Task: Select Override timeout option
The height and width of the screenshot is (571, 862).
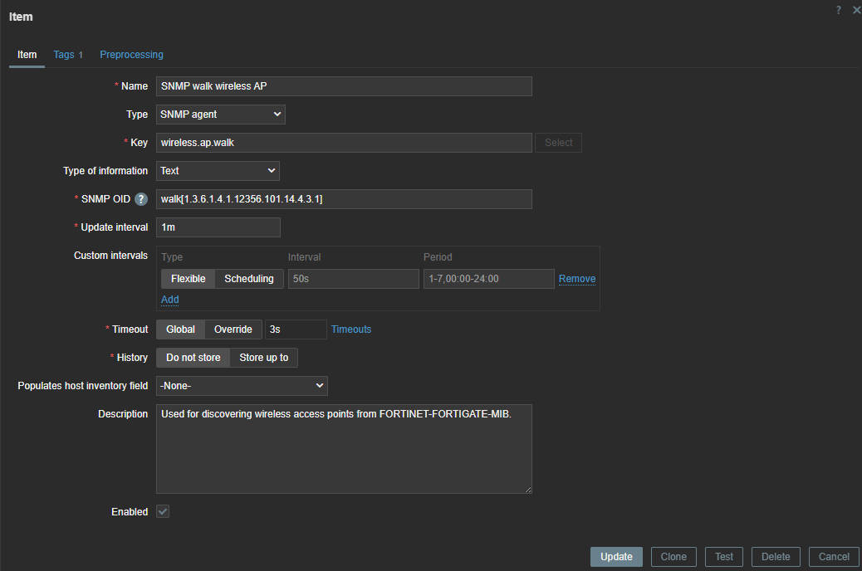Action: tap(233, 329)
